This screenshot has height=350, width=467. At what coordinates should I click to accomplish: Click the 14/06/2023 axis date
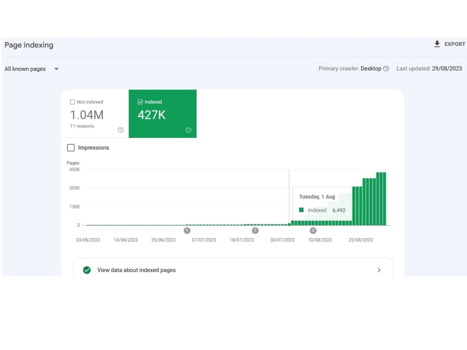click(126, 240)
